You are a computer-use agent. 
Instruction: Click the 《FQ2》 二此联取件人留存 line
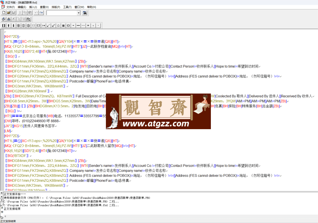[70, 146]
